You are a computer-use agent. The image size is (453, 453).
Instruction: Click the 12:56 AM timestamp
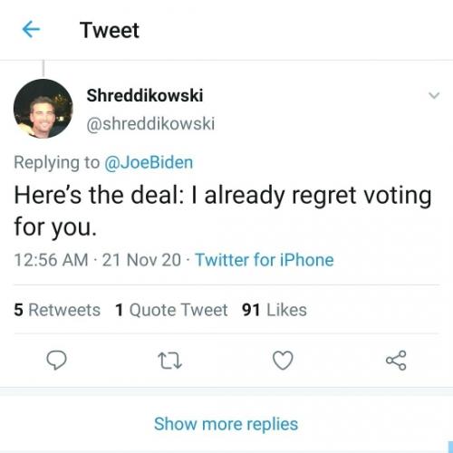tap(51, 260)
